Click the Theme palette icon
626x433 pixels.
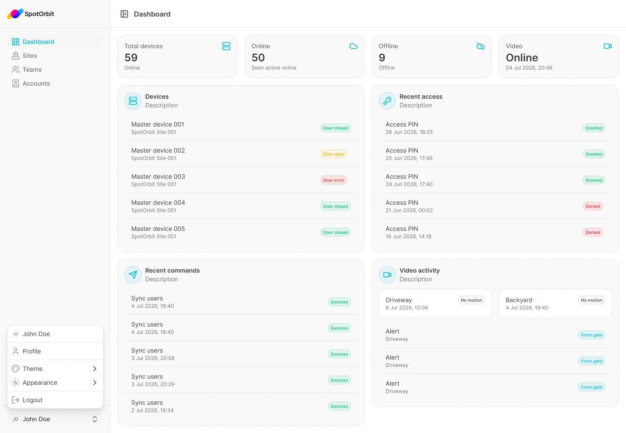click(16, 369)
